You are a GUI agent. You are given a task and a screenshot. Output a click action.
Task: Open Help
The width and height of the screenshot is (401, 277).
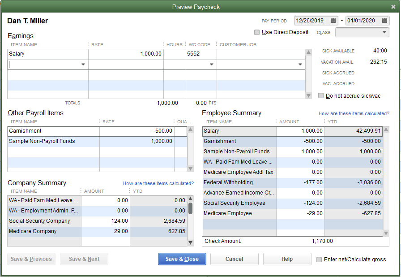[286, 259]
